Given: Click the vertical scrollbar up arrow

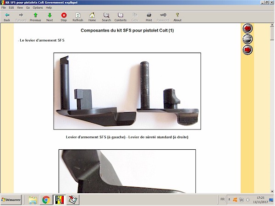Looking at the screenshot, I should 272,25.
